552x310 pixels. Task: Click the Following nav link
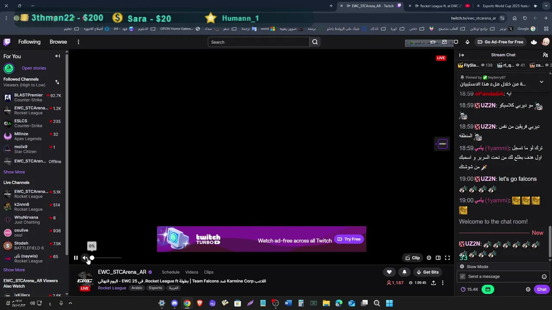click(29, 42)
